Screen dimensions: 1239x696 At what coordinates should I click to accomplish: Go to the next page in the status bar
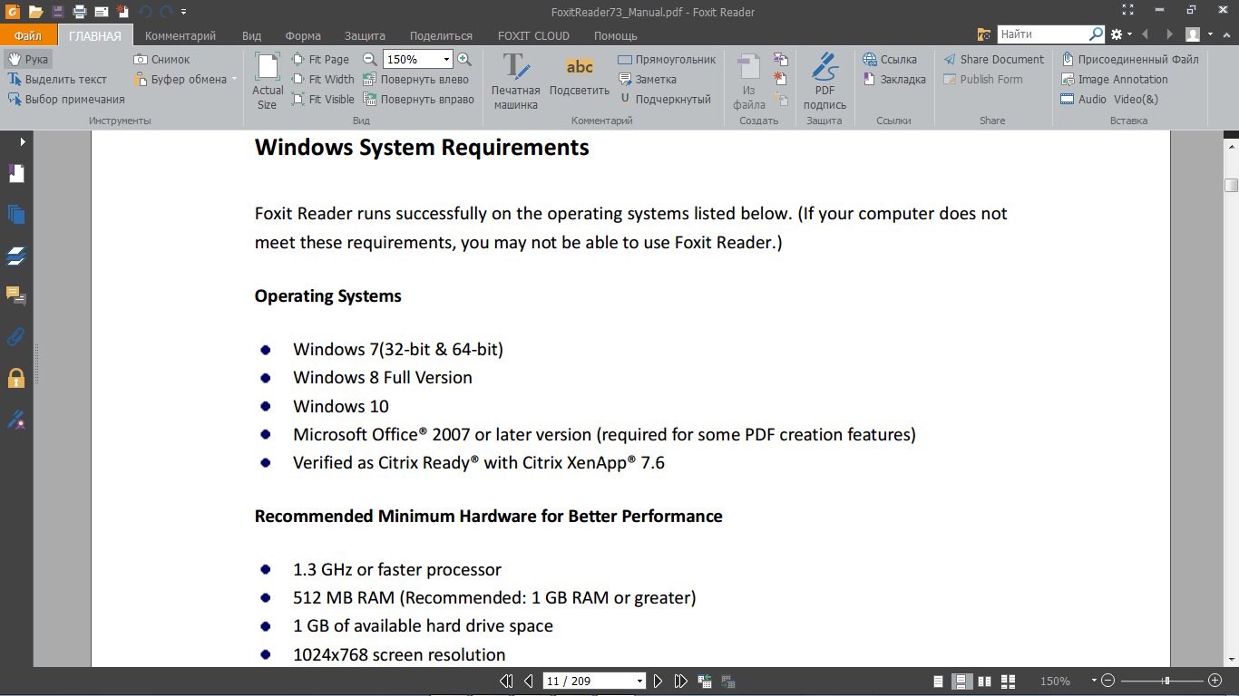click(659, 681)
